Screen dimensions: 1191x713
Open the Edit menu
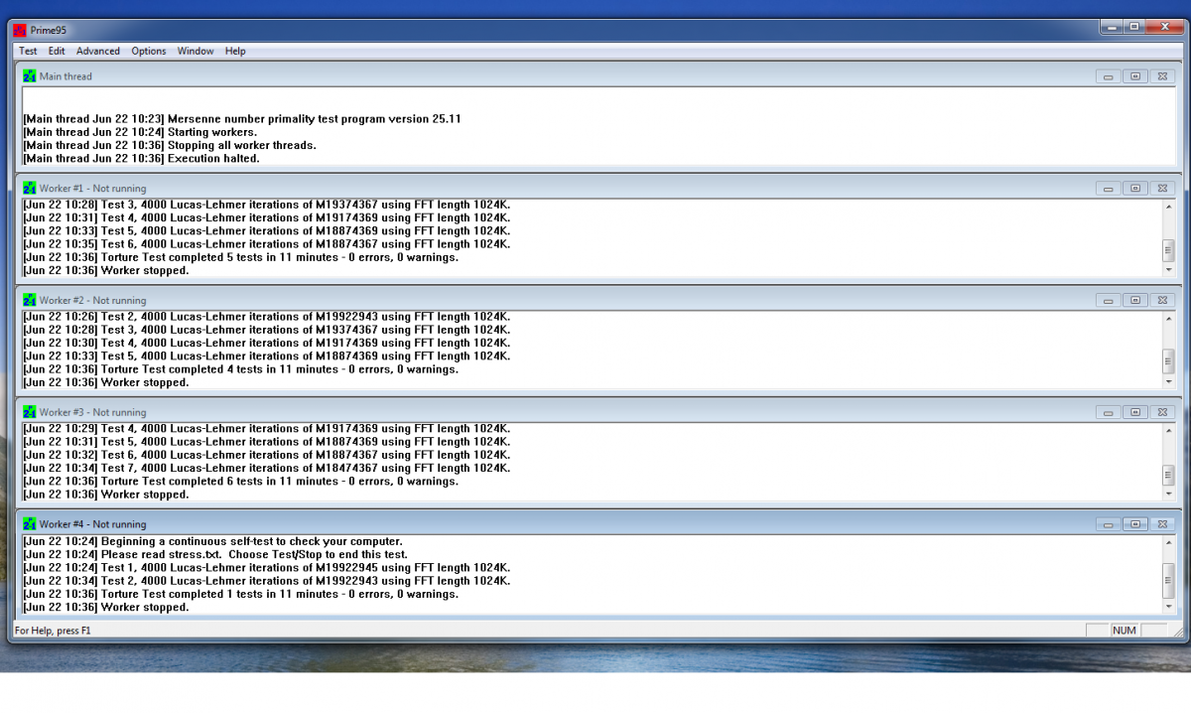pos(57,51)
